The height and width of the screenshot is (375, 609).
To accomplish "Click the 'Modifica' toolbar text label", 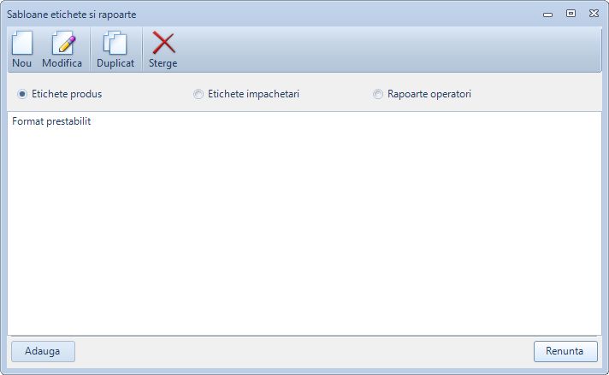I will (x=62, y=63).
